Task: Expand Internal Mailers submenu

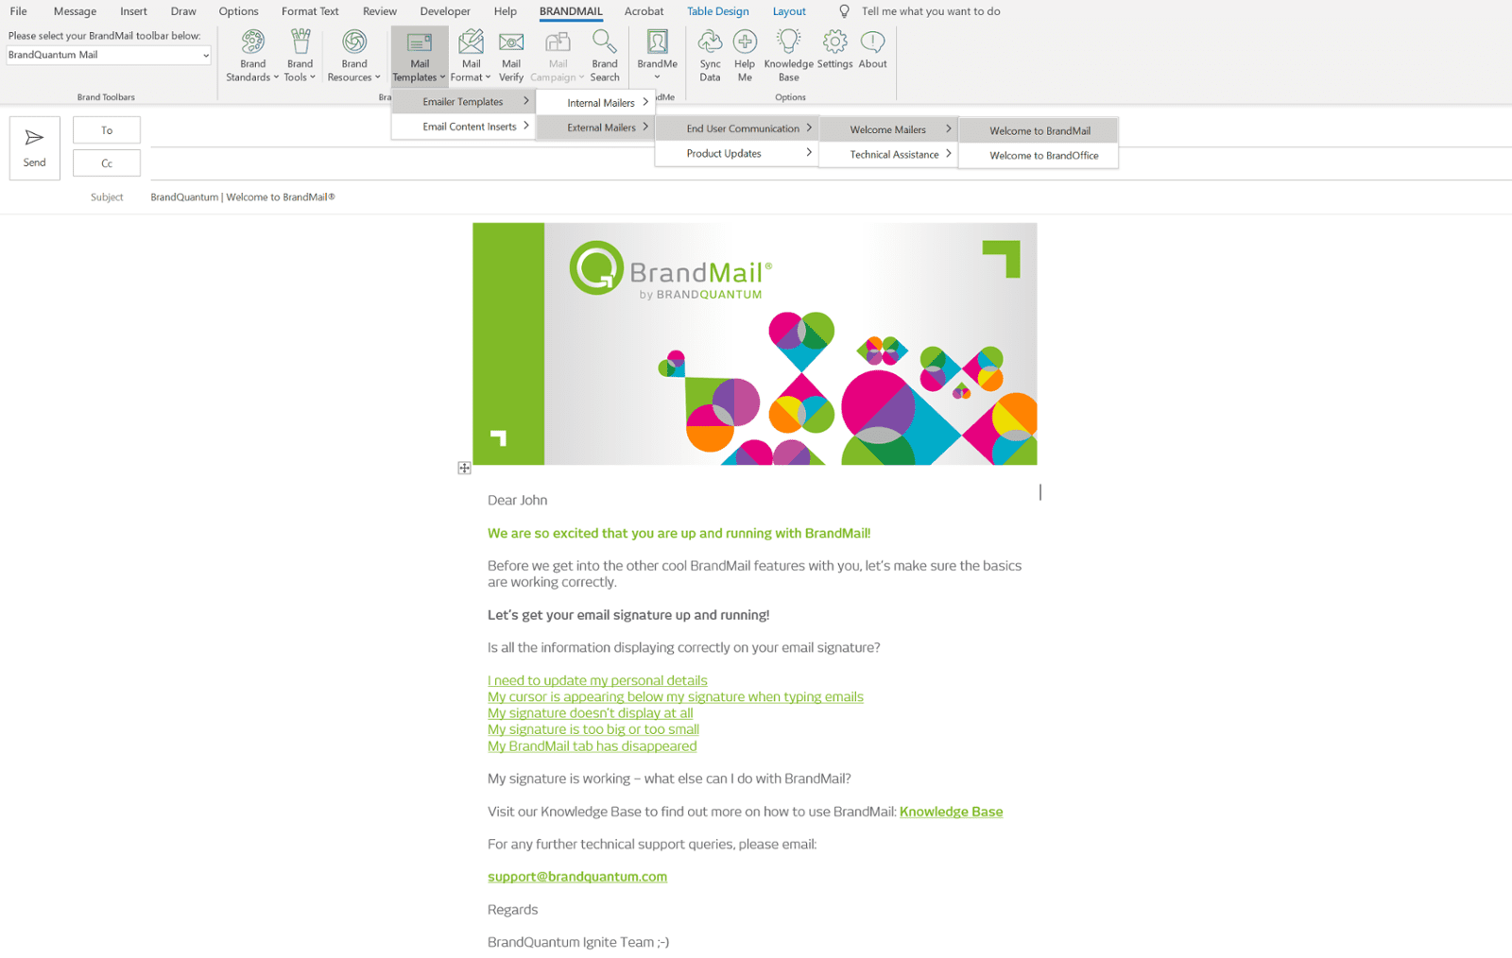Action: (x=595, y=102)
